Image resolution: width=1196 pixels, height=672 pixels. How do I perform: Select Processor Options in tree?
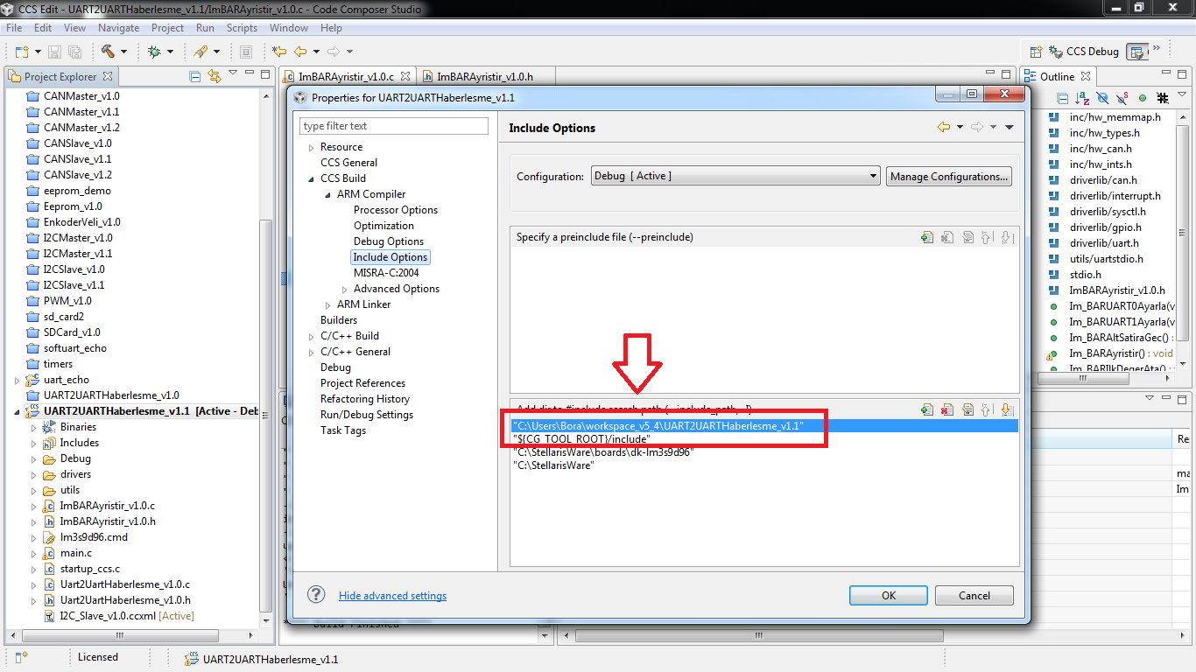396,210
